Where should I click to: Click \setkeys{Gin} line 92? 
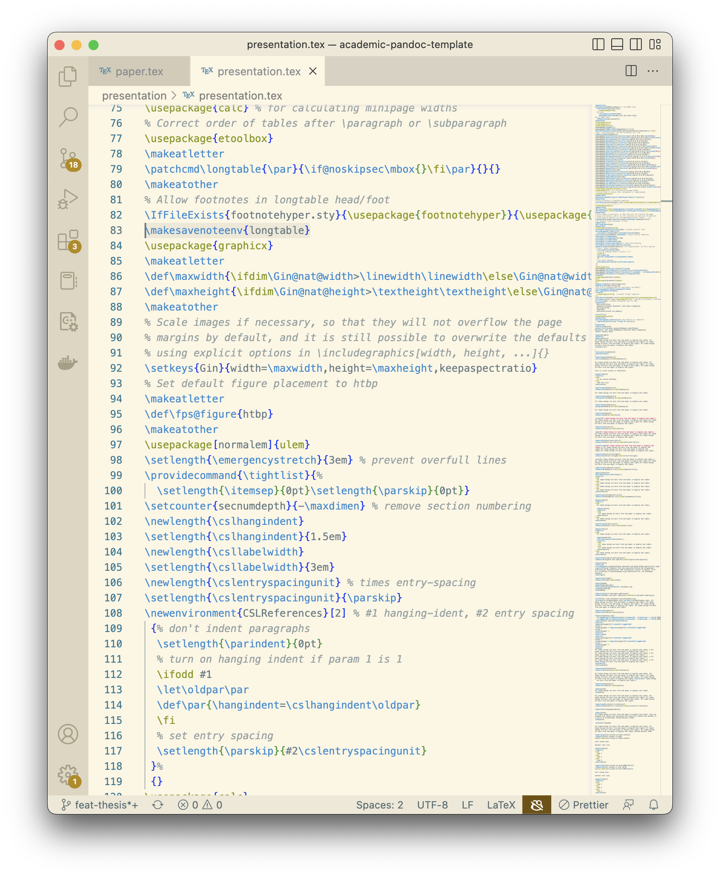click(x=341, y=368)
